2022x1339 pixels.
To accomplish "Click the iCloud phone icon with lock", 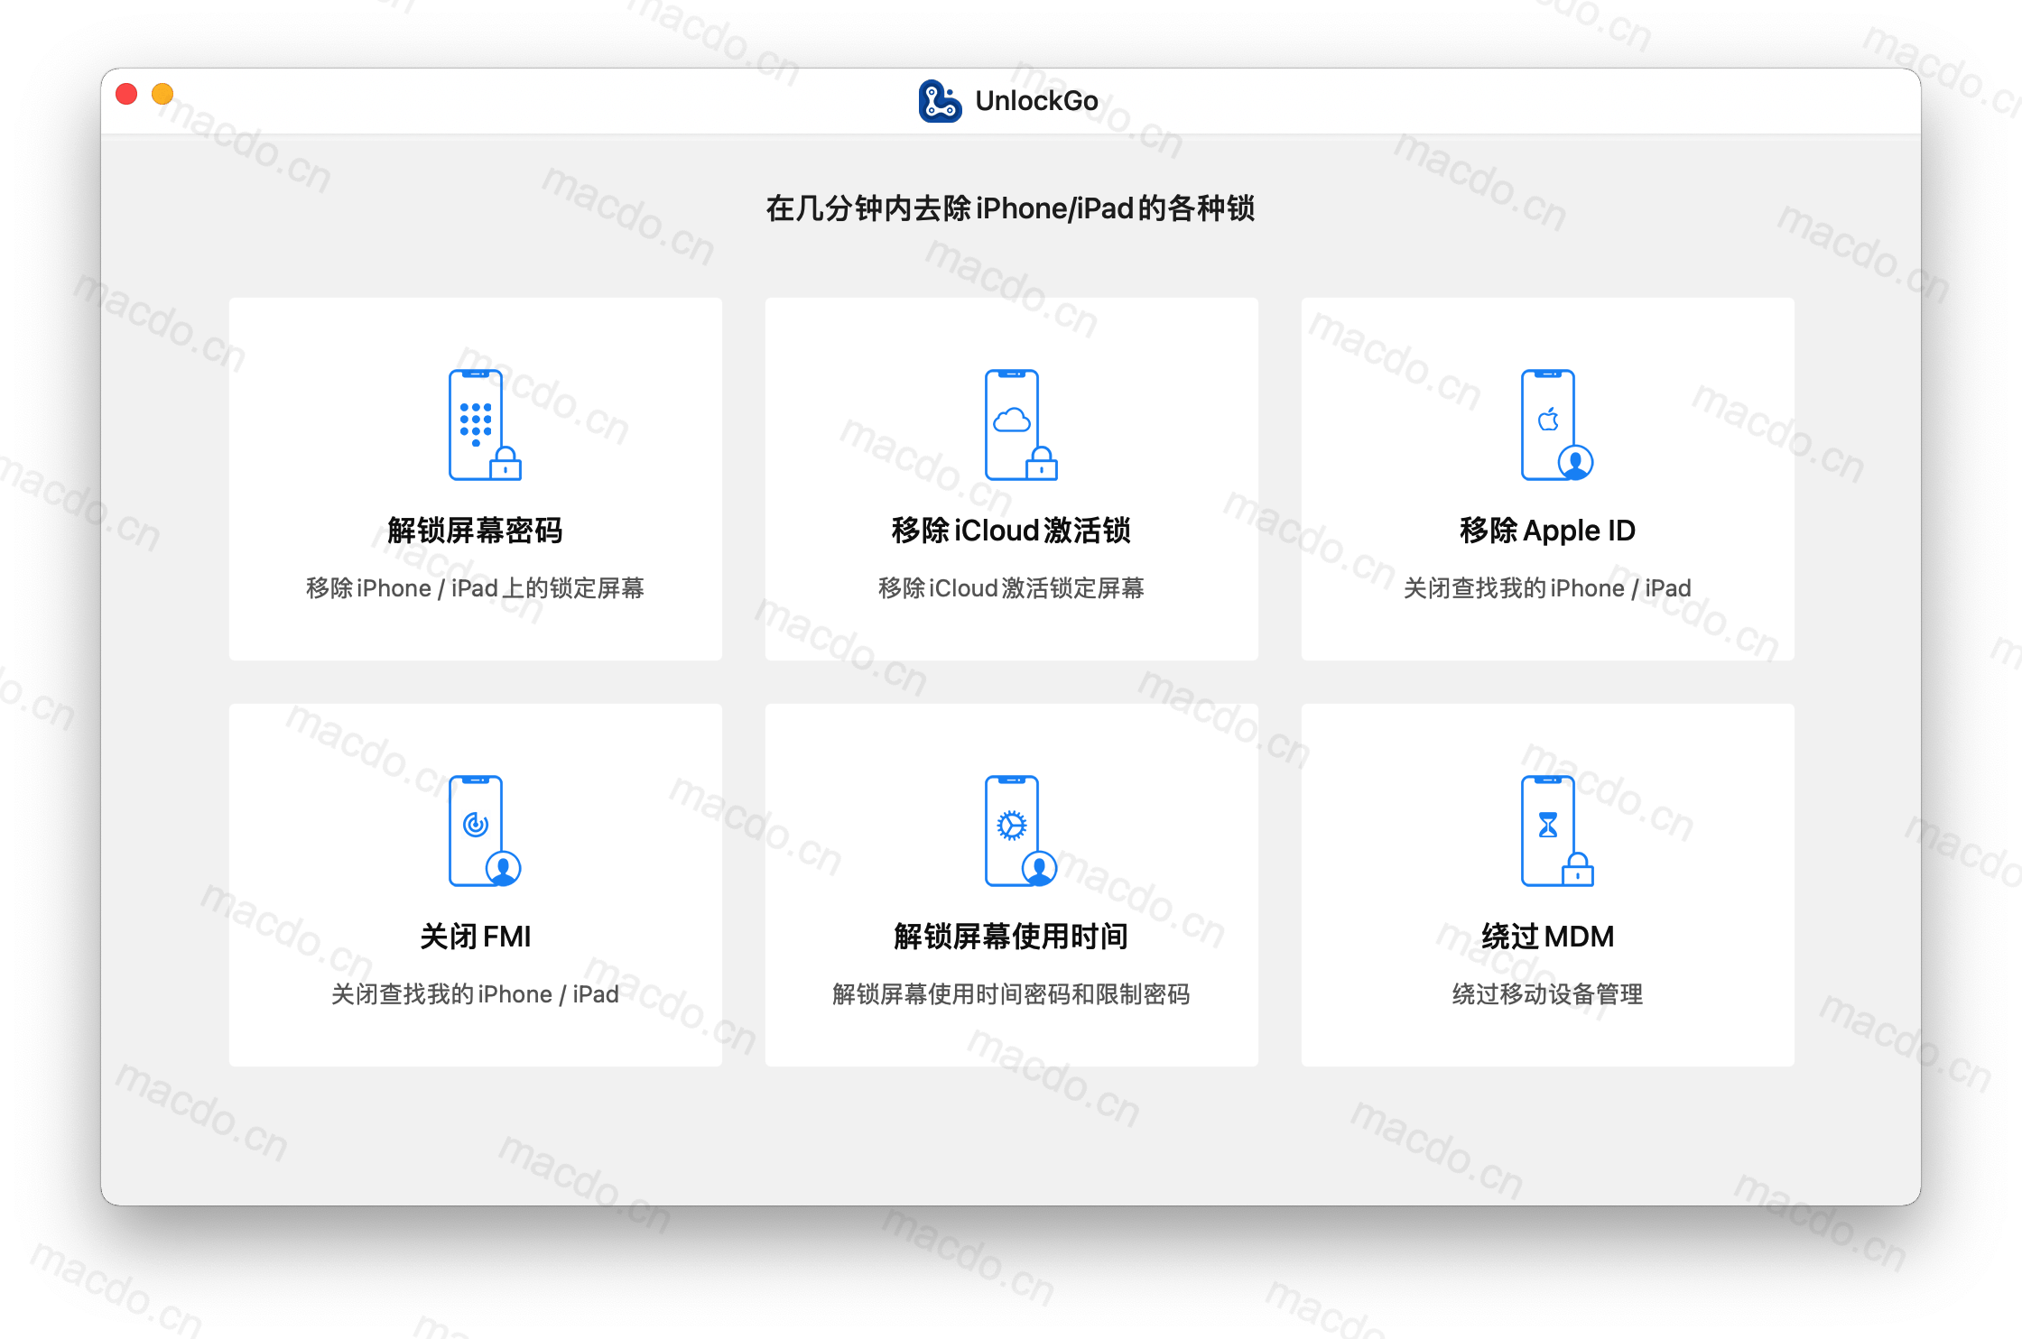I will coord(1021,425).
